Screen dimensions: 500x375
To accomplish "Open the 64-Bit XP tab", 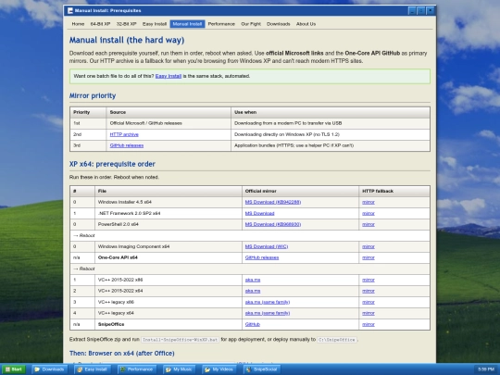I will pos(100,24).
